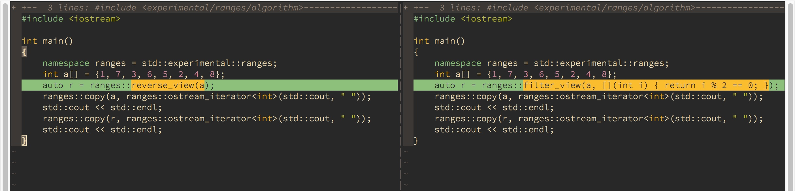Click the closing brace in right pane
Viewport: 795px width, 191px height.
(x=416, y=141)
